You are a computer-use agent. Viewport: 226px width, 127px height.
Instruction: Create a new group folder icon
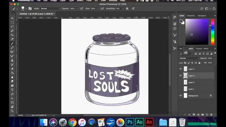(x=203, y=115)
